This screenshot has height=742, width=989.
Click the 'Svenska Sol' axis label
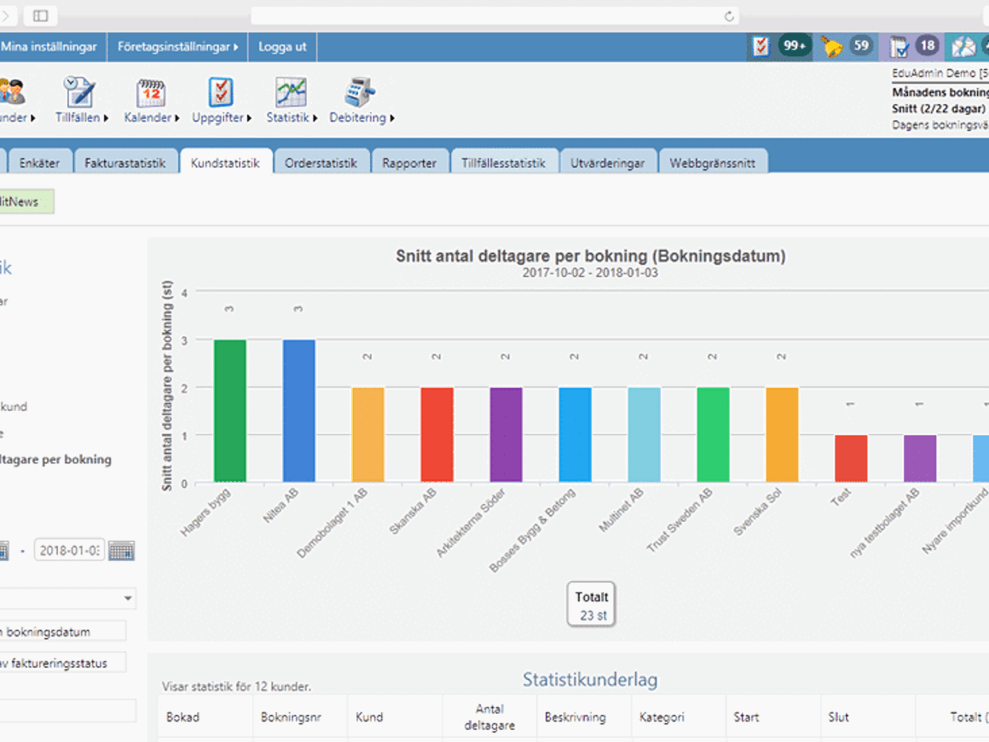[757, 512]
